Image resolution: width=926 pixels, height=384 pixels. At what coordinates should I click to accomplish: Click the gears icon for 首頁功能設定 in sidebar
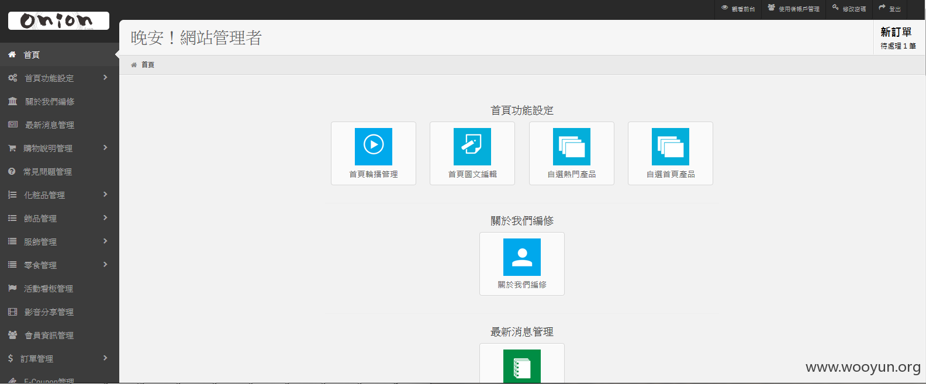(x=12, y=78)
